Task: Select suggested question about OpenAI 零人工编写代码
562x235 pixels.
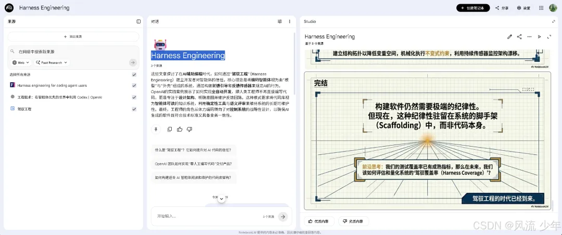Action: [194, 164]
